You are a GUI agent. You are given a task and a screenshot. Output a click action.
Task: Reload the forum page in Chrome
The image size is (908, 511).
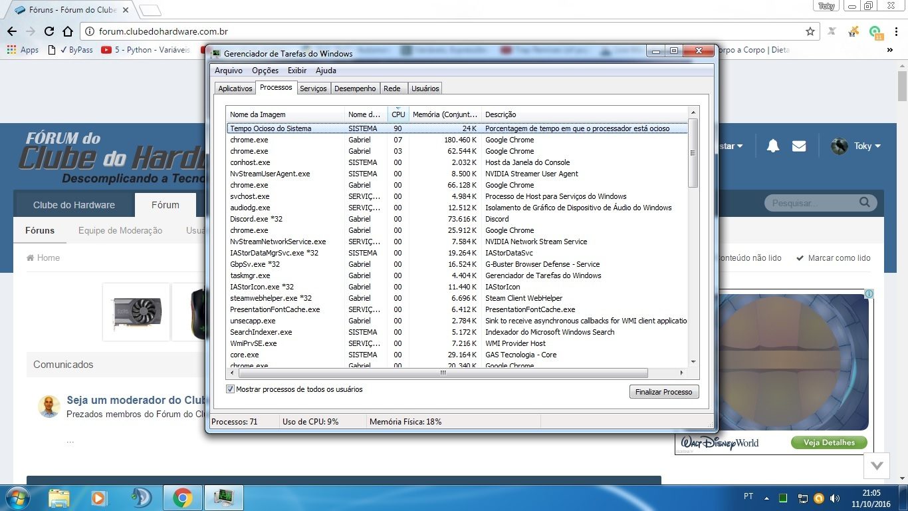coord(49,31)
